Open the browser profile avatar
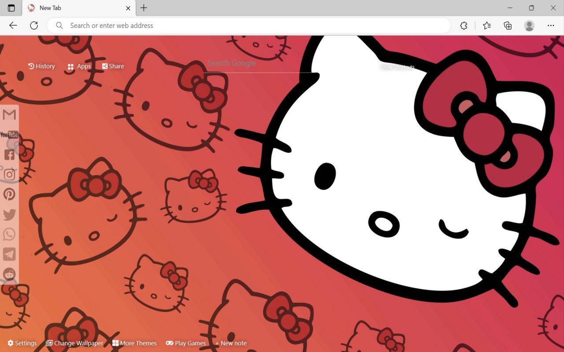Viewport: 564px width, 352px height. [529, 26]
